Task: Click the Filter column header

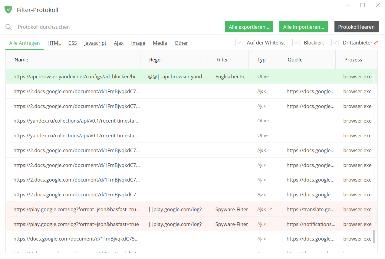Action: pos(228,60)
